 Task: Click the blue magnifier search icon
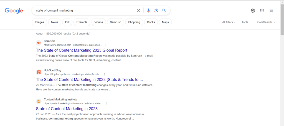click(164, 10)
